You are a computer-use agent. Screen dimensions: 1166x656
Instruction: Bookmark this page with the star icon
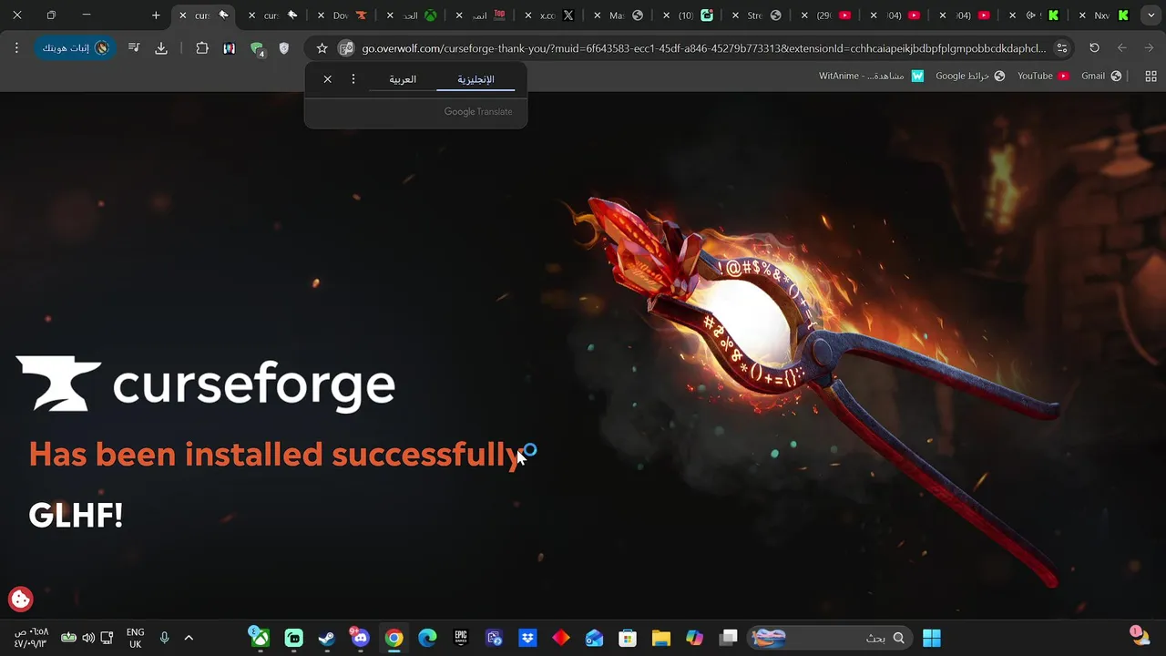tap(322, 48)
